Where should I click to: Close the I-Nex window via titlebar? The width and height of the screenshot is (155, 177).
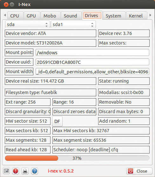6,4
